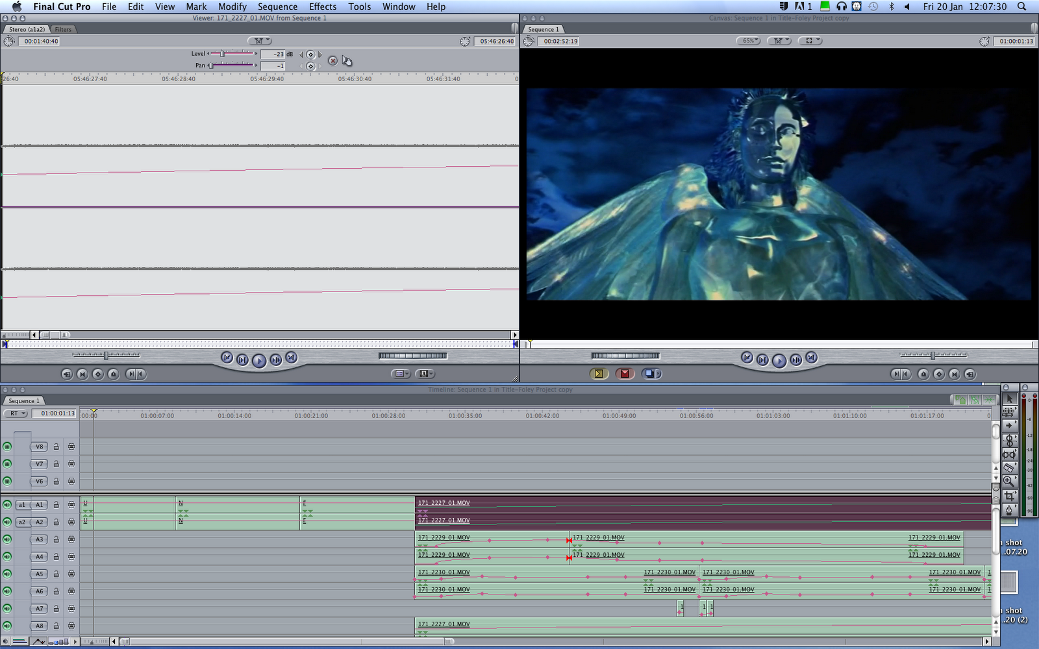Select the Track Select forward tool
The image size is (1039, 649).
pos(1009,426)
